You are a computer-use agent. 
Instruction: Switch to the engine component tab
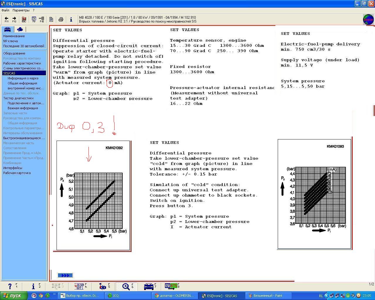pyautogui.click(x=20, y=29)
